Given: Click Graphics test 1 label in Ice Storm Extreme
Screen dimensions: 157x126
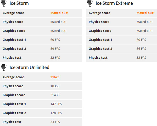Looking at the screenshot, I should 100,40.
